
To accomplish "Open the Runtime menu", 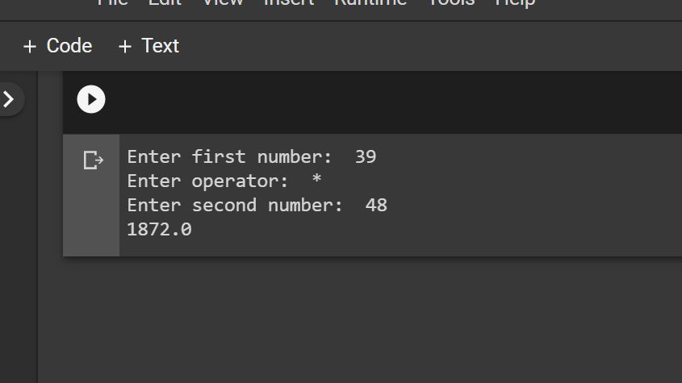I will coord(370,2).
